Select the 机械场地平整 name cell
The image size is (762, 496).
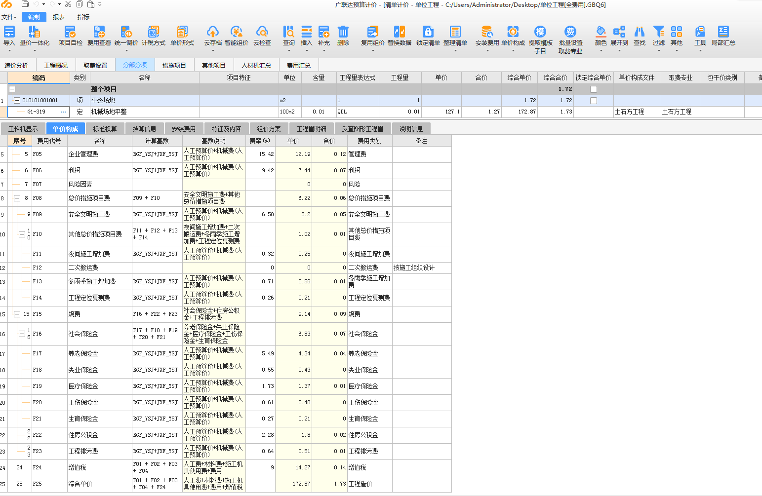pyautogui.click(x=144, y=112)
